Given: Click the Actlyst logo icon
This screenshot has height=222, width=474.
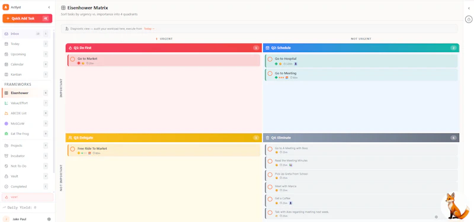Looking at the screenshot, I should tap(5, 7).
